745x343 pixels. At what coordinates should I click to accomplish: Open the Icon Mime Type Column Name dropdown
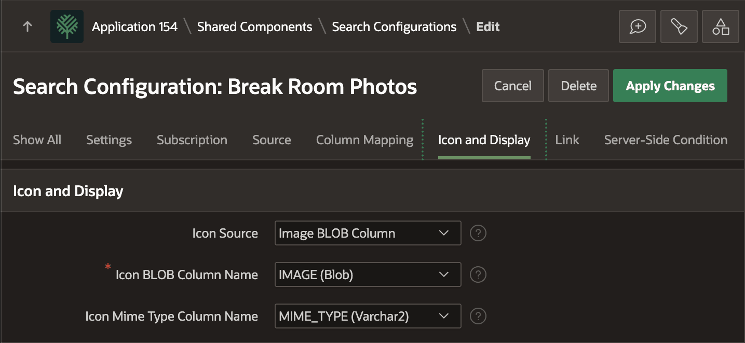[x=368, y=316]
